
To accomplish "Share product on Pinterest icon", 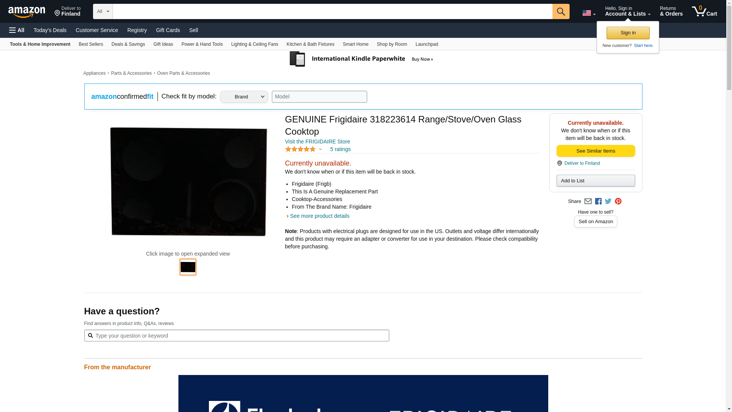I will 618,201.
